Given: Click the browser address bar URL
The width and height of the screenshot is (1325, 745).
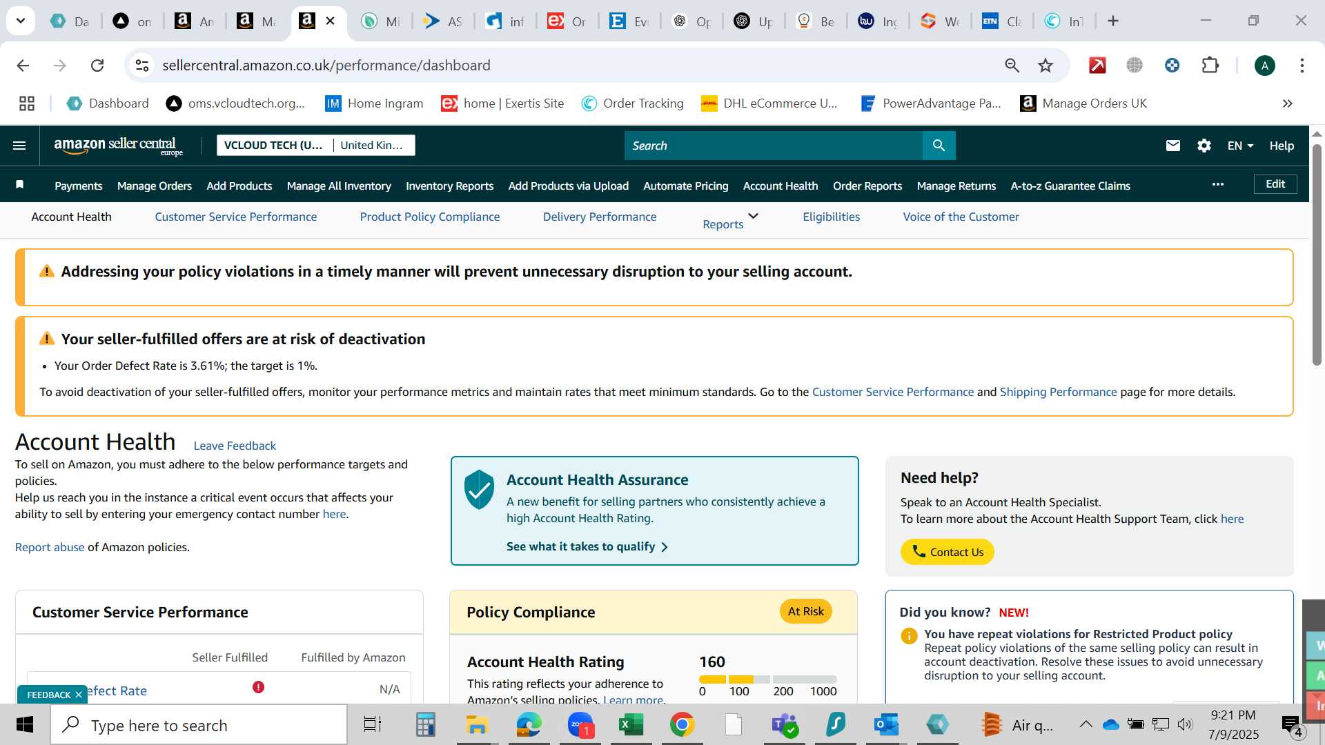Looking at the screenshot, I should pyautogui.click(x=326, y=66).
